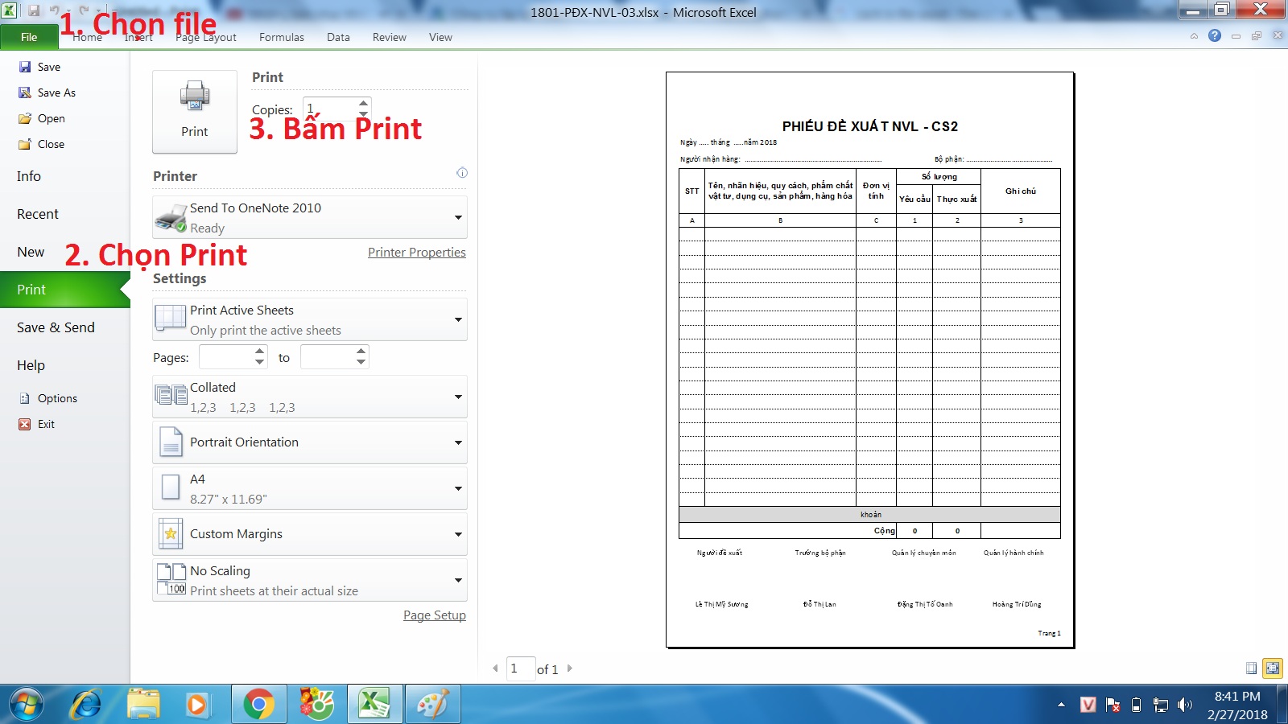Click the printer info icon beside Printer heading
The width and height of the screenshot is (1288, 724).
(x=462, y=173)
